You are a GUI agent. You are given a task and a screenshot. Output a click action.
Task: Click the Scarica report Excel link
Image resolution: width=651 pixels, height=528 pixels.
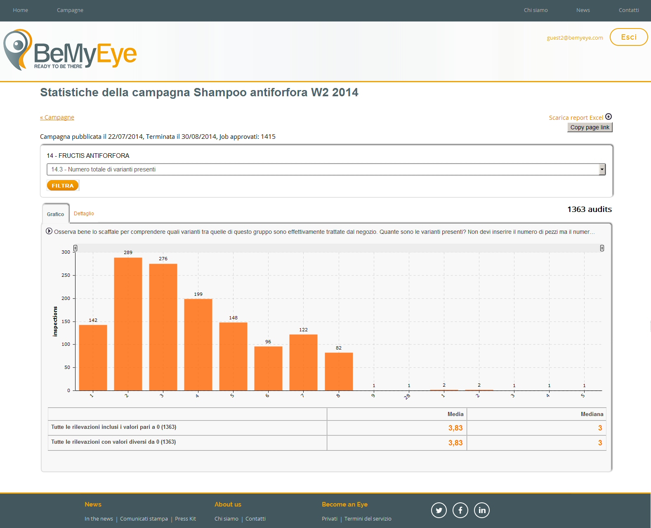(576, 118)
